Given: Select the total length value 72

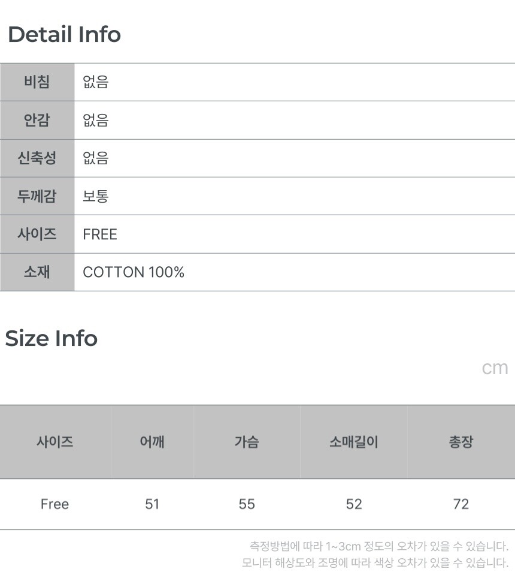Looking at the screenshot, I should (461, 504).
